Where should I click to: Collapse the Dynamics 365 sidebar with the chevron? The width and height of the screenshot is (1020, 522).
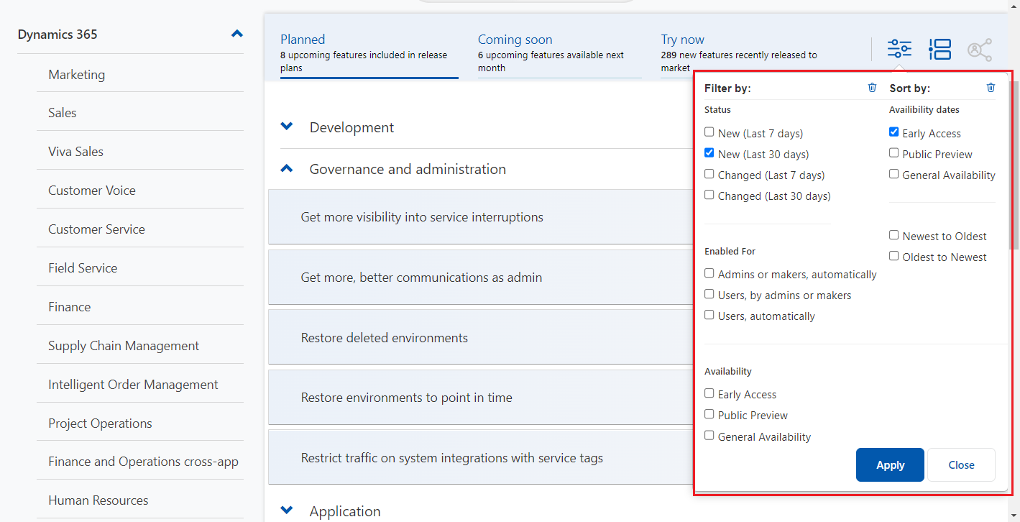236,33
